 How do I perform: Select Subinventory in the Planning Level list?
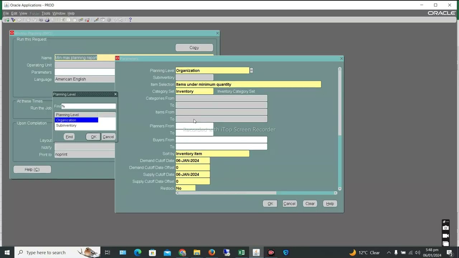pyautogui.click(x=76, y=125)
